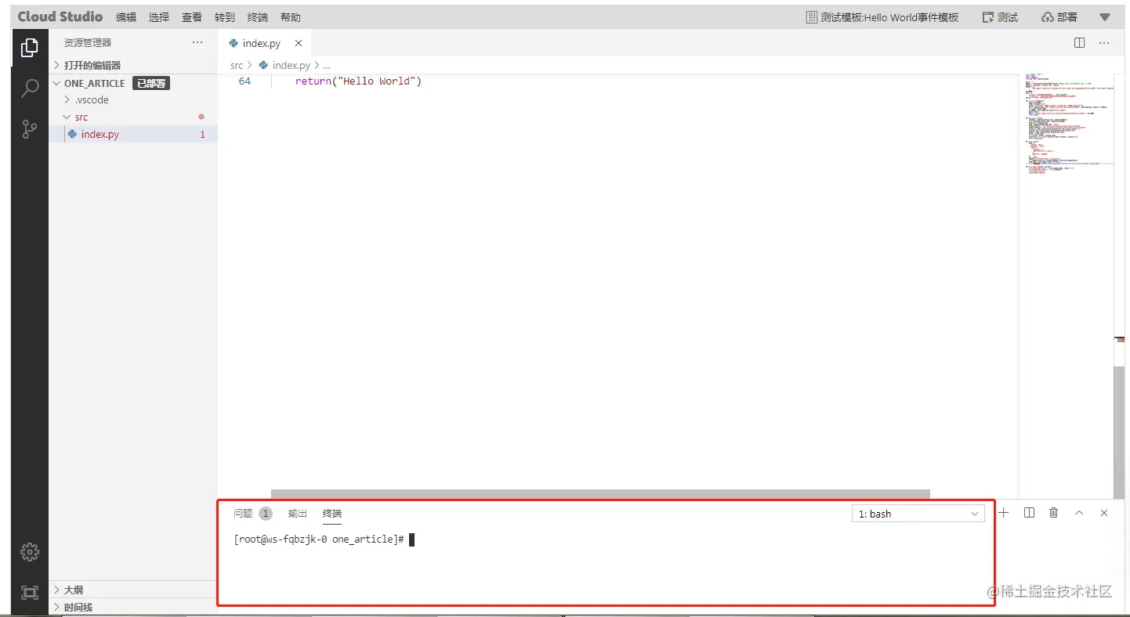This screenshot has width=1130, height=617.
Task: Click the src breadcrumb segment
Action: pyautogui.click(x=237, y=66)
